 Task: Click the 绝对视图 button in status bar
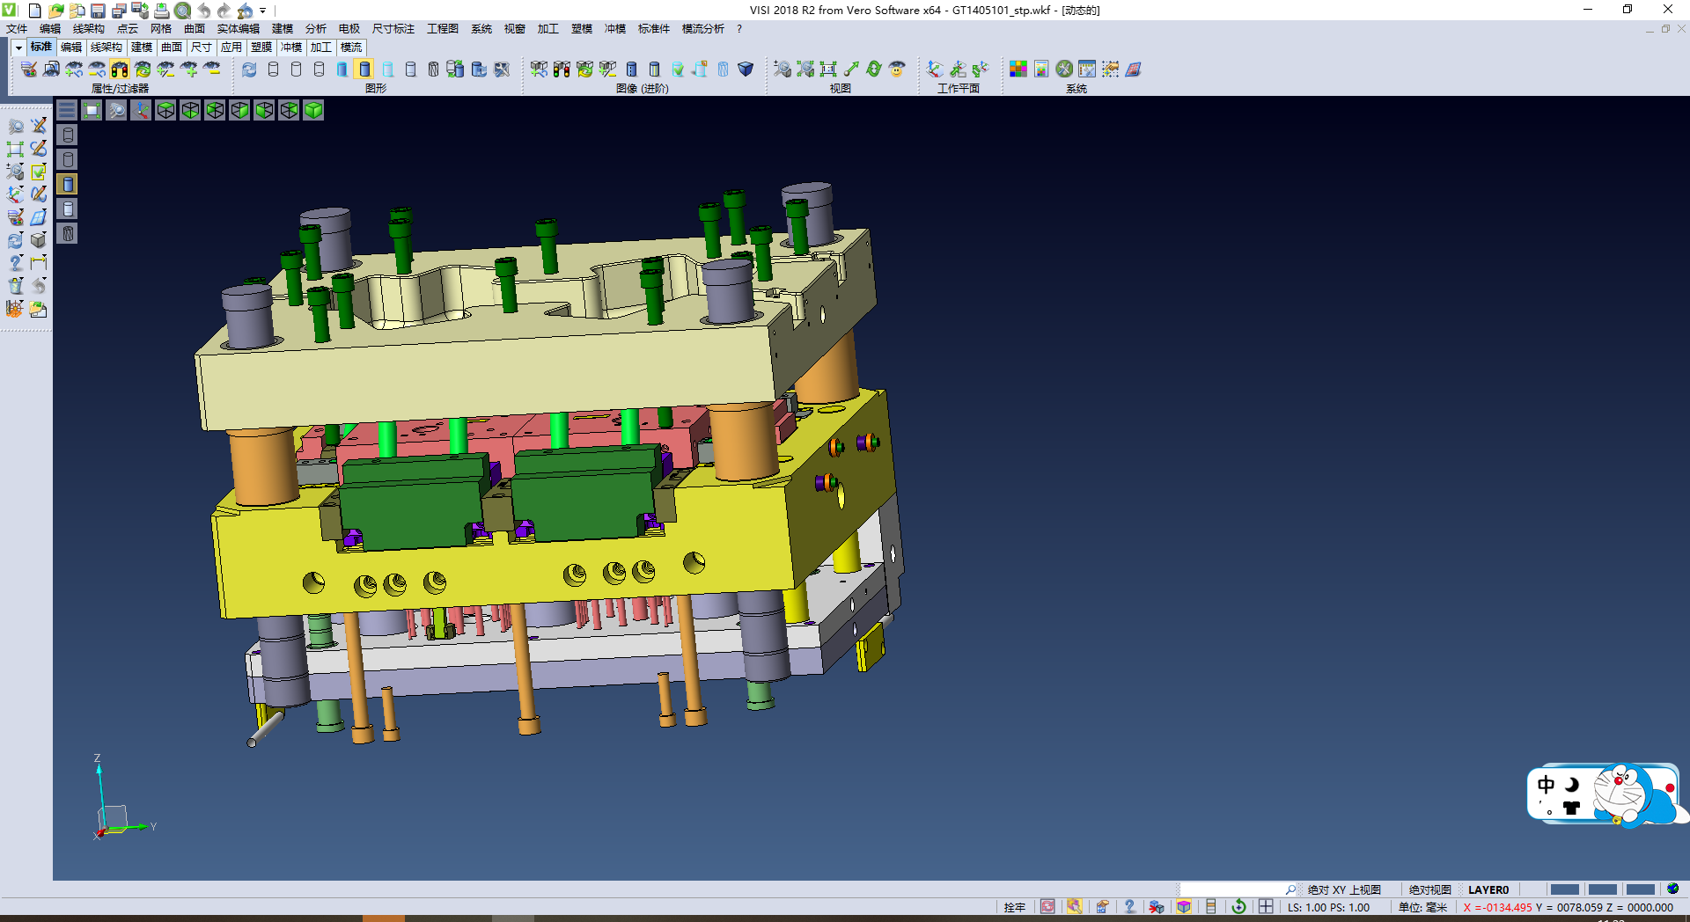(x=1429, y=889)
